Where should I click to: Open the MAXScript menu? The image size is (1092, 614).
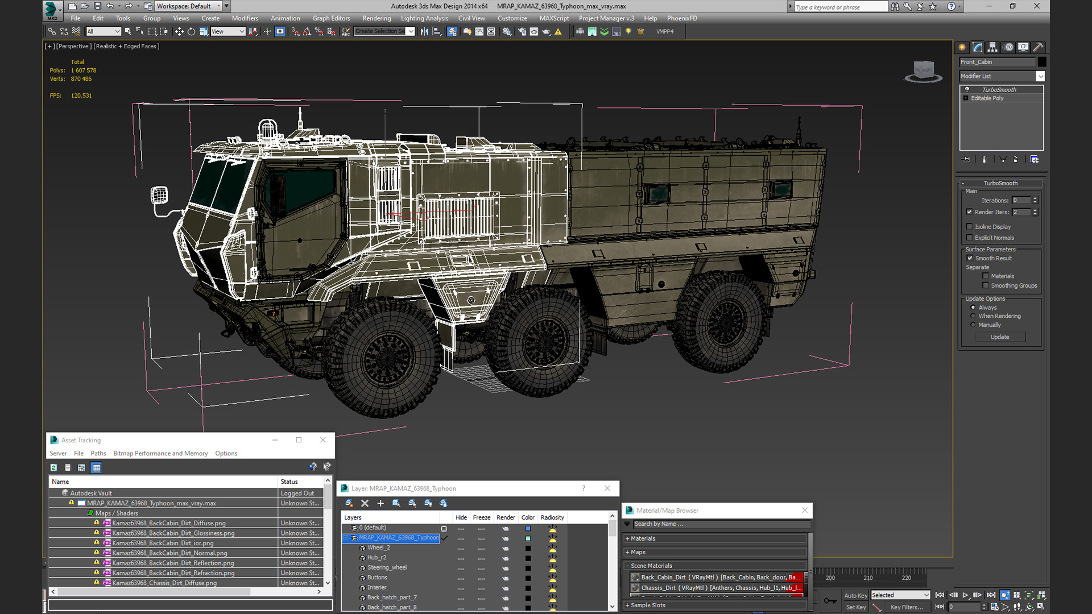tap(554, 18)
